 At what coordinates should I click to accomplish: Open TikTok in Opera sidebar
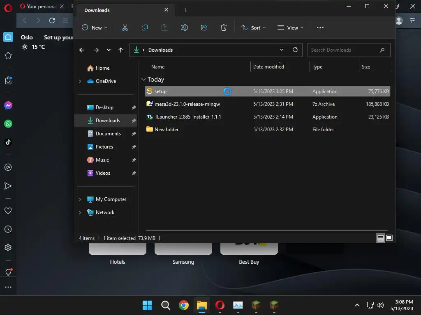click(x=8, y=142)
